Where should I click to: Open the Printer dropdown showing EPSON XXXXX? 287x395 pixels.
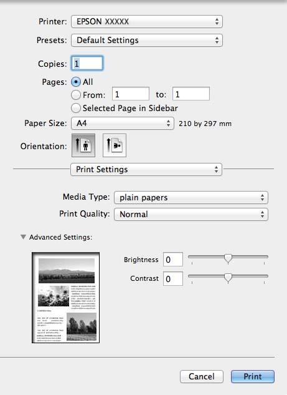147,21
